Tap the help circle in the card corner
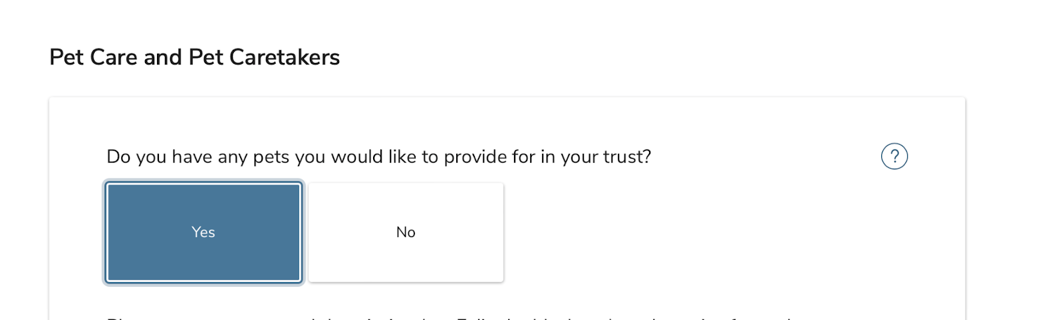1064x320 pixels. (894, 157)
